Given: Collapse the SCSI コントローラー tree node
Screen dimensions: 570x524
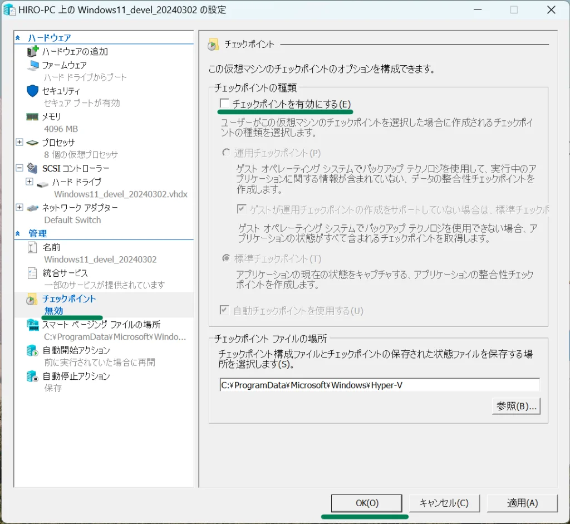Looking at the screenshot, I should coord(19,168).
